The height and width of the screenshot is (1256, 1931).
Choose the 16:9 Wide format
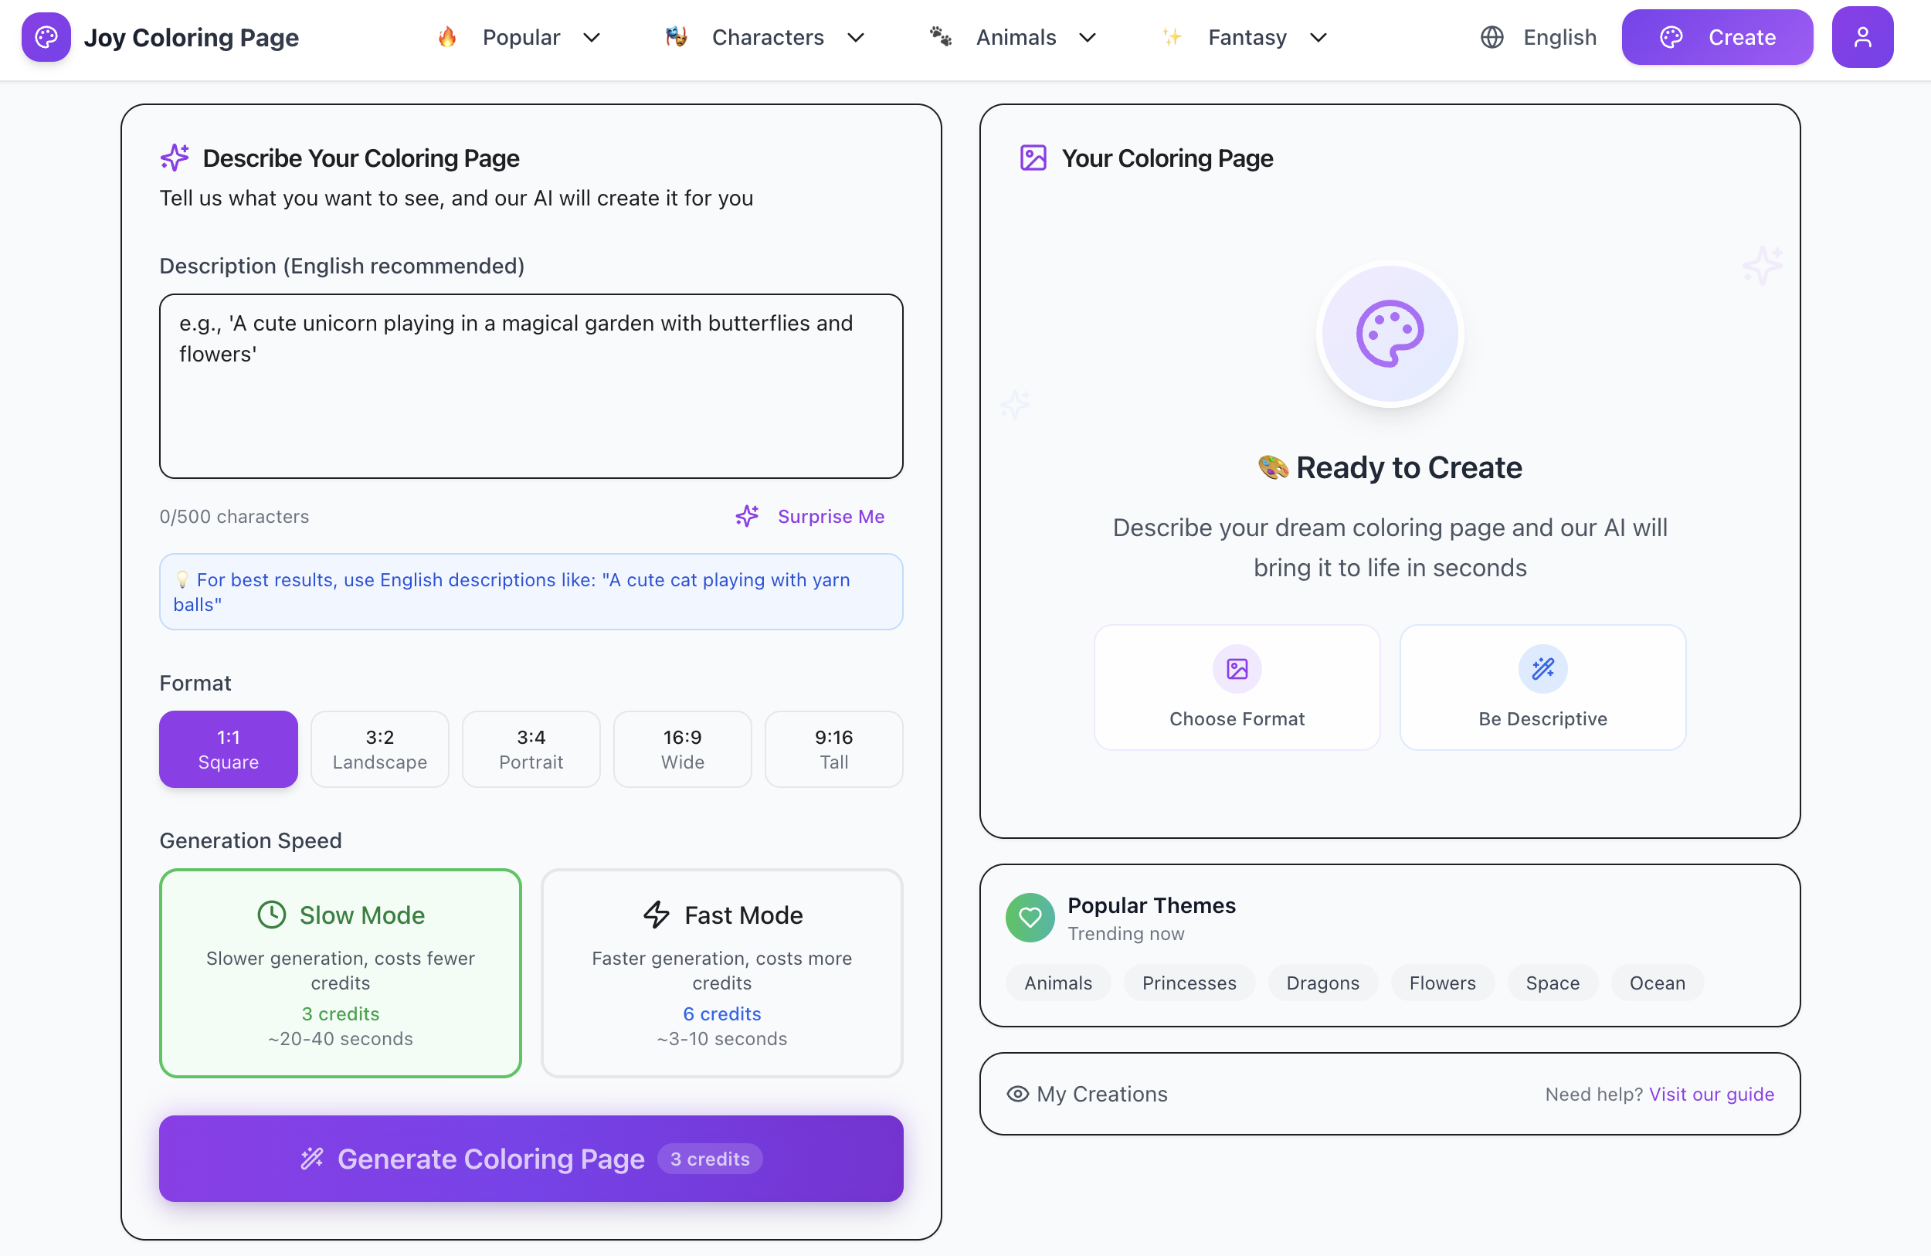coord(682,749)
